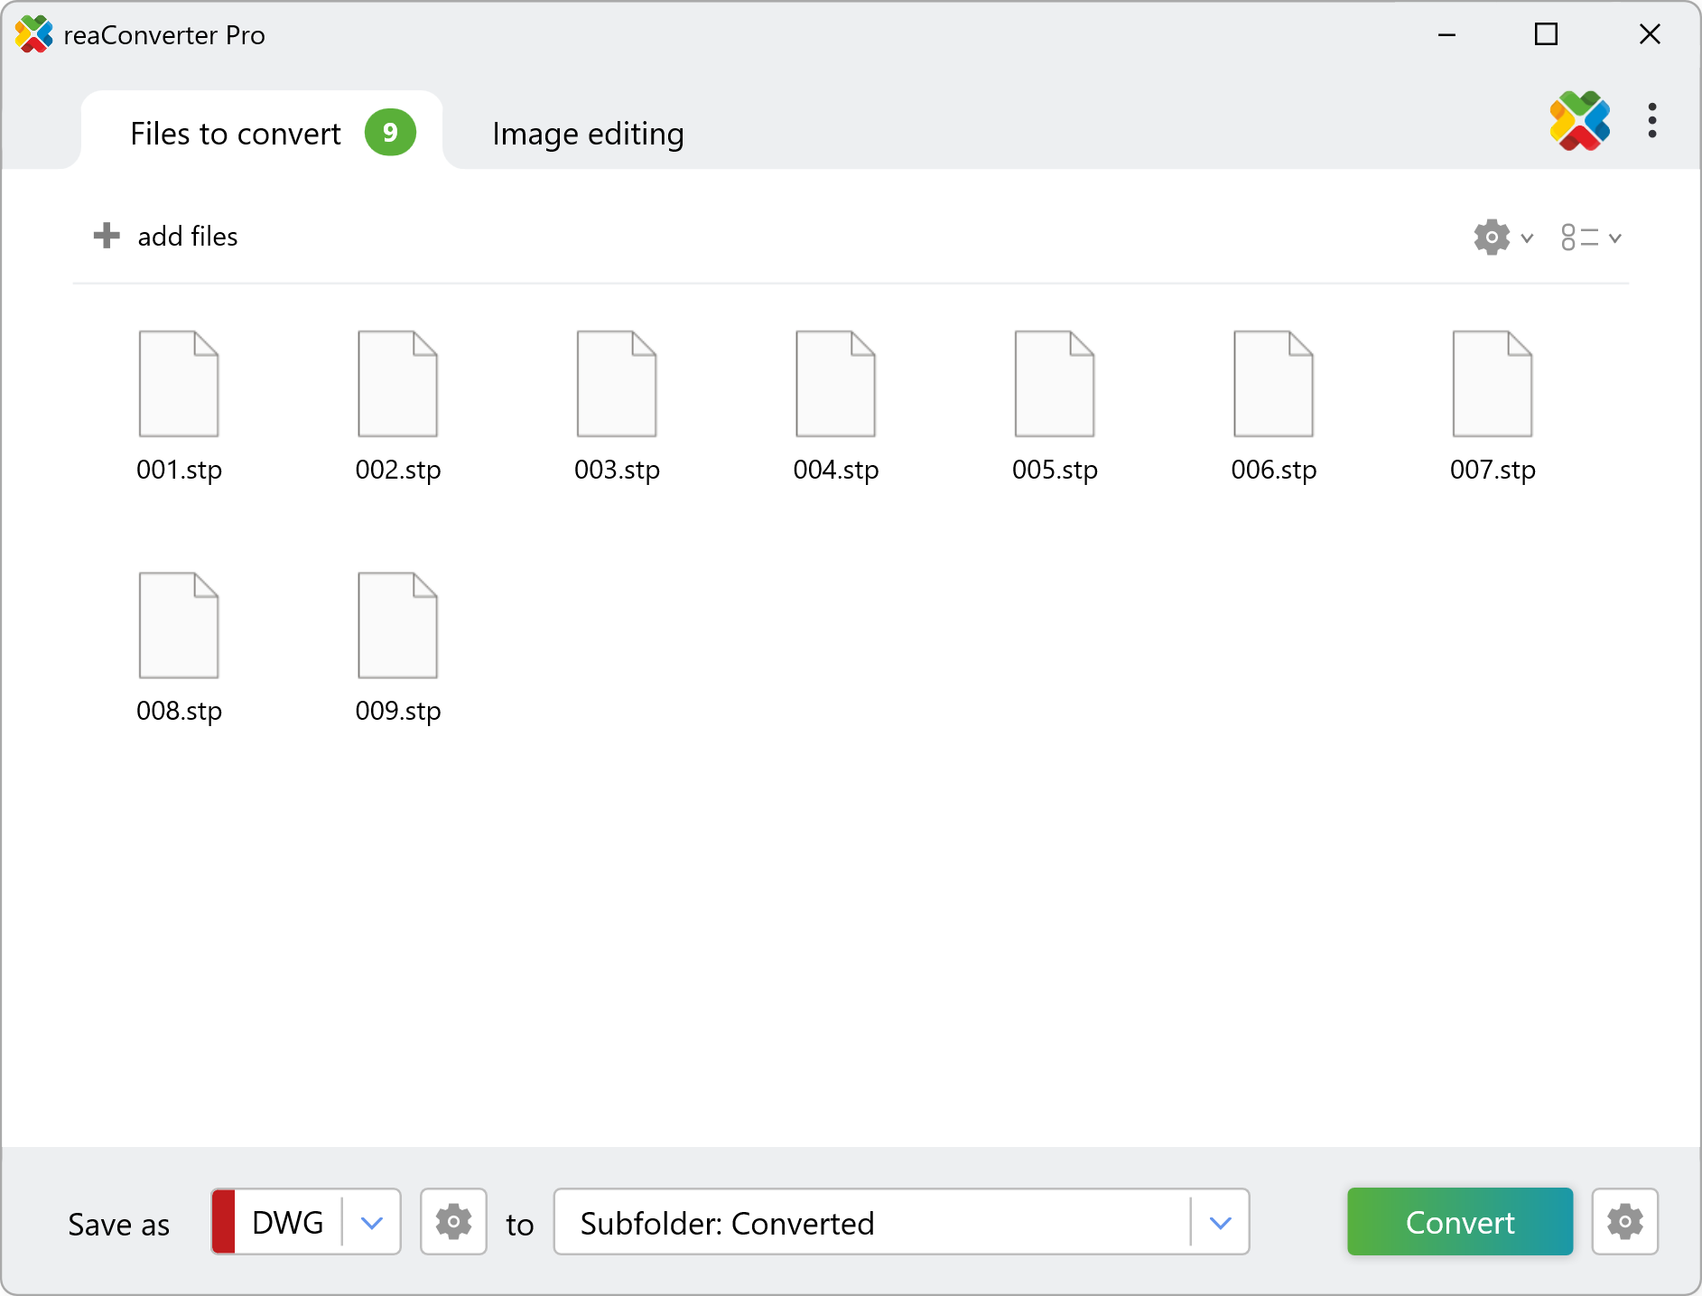Select the 002.stp file thumbnail
This screenshot has height=1296, width=1702.
point(397,383)
